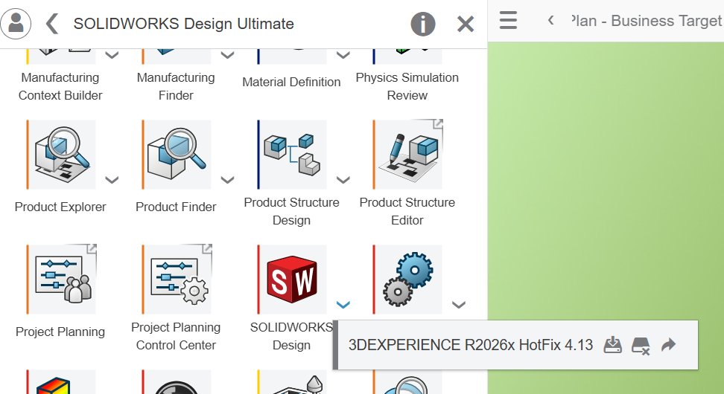Click the SOLIDWORKS Design label text
The width and height of the screenshot is (724, 394).
click(291, 336)
